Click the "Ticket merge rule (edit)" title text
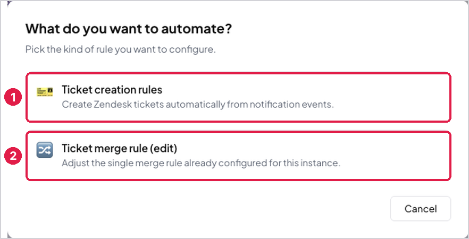Image resolution: width=469 pixels, height=239 pixels. tap(119, 149)
